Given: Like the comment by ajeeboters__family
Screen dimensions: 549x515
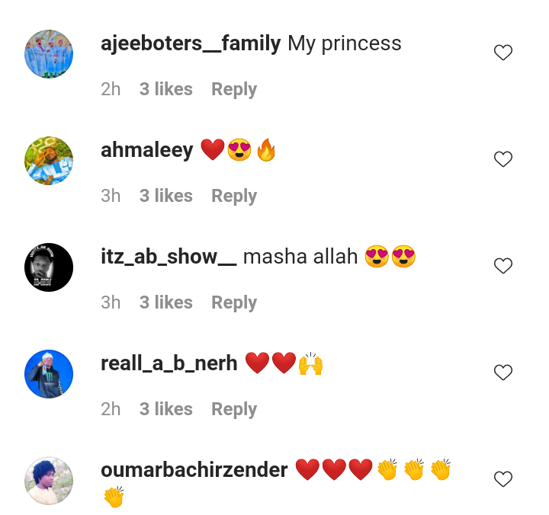Looking at the screenshot, I should pos(503,53).
